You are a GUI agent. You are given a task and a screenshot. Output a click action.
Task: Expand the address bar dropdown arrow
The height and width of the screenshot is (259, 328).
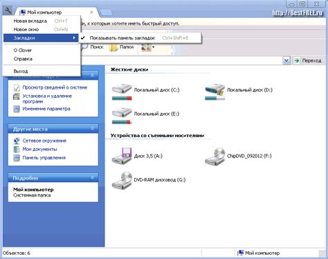point(286,61)
